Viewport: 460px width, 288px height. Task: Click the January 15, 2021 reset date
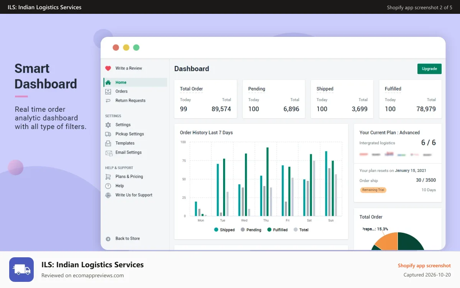pyautogui.click(x=411, y=170)
